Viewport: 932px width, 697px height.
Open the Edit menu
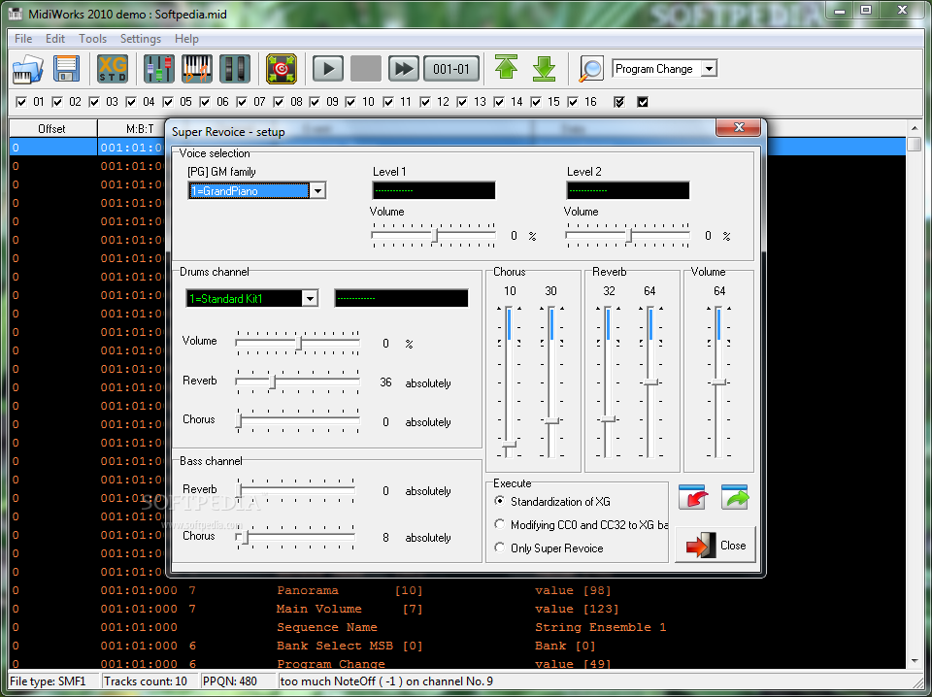click(55, 39)
